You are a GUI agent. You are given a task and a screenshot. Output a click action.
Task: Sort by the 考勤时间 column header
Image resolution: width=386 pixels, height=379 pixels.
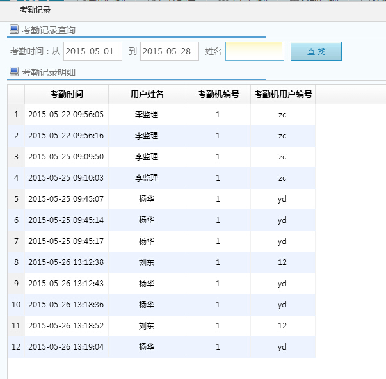coord(67,94)
